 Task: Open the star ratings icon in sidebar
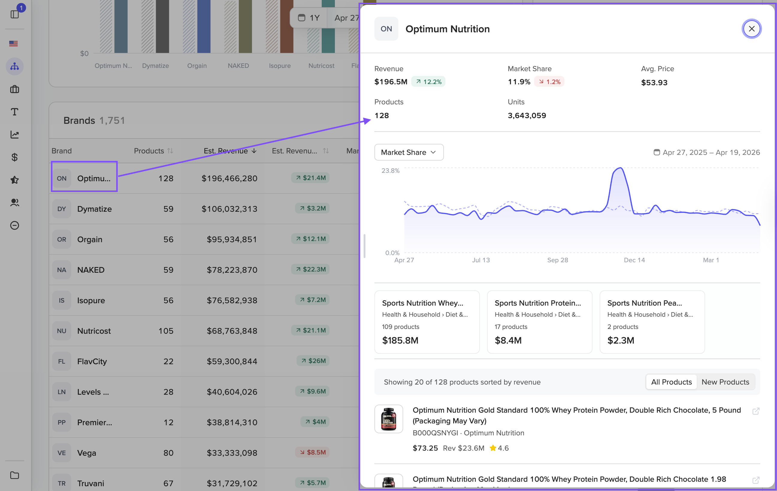[x=14, y=180]
